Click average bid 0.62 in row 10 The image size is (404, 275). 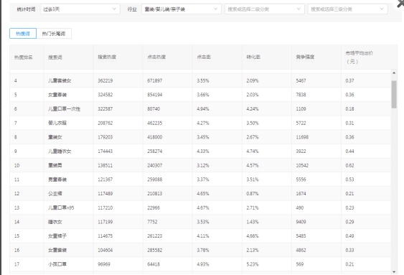(349, 165)
